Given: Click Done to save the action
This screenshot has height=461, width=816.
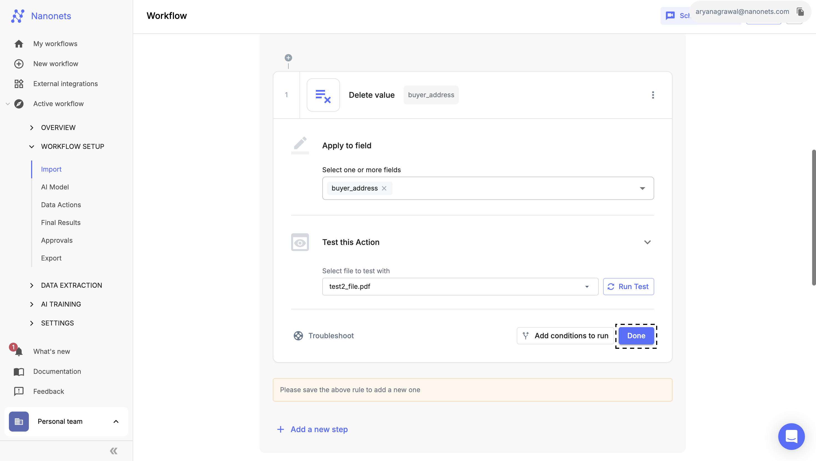Looking at the screenshot, I should pos(636,335).
